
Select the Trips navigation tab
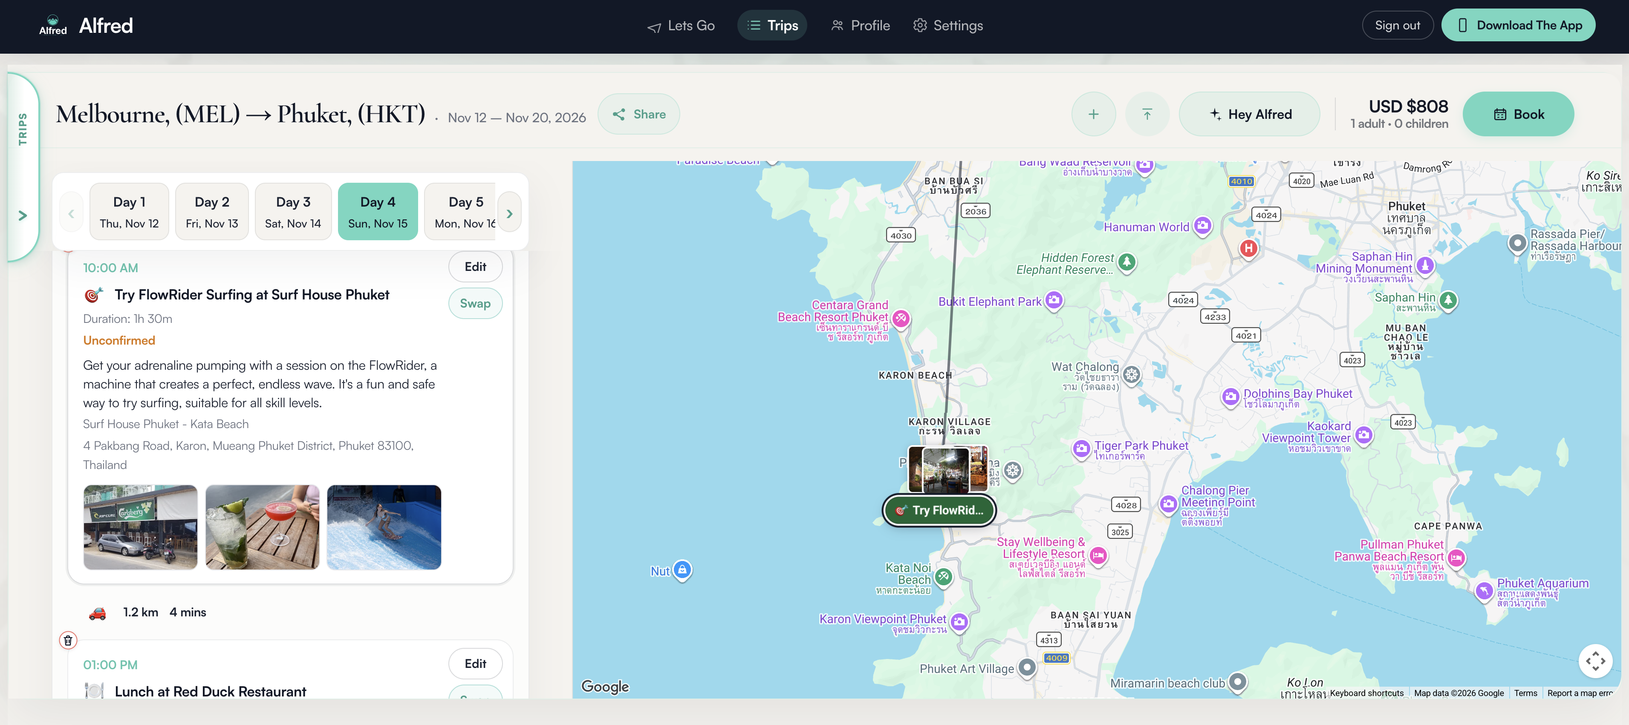[772, 26]
